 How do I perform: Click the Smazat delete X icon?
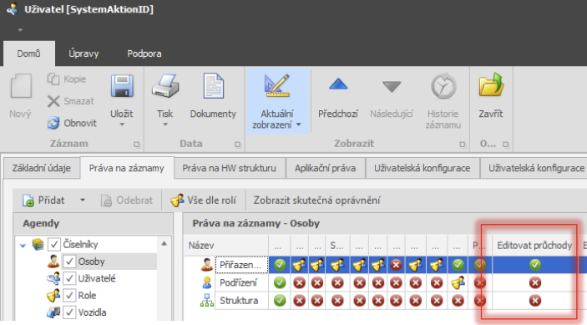tap(53, 101)
